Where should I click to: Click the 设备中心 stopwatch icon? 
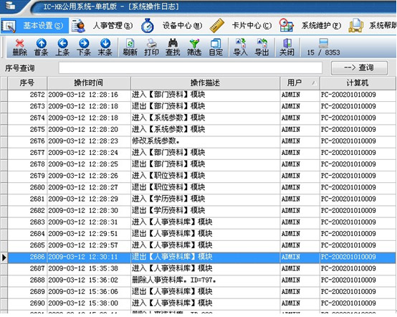point(148,26)
